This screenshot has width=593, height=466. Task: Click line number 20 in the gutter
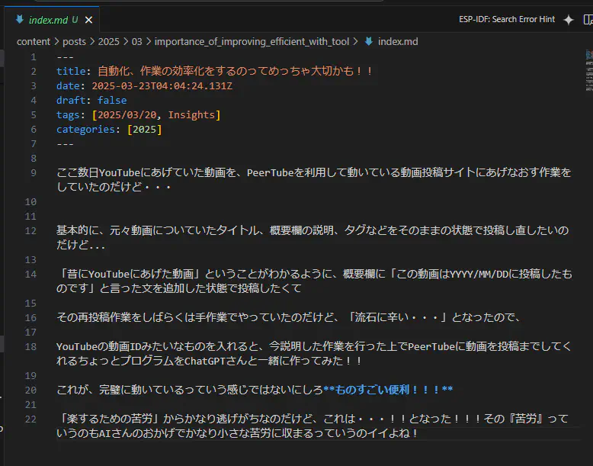(x=30, y=390)
